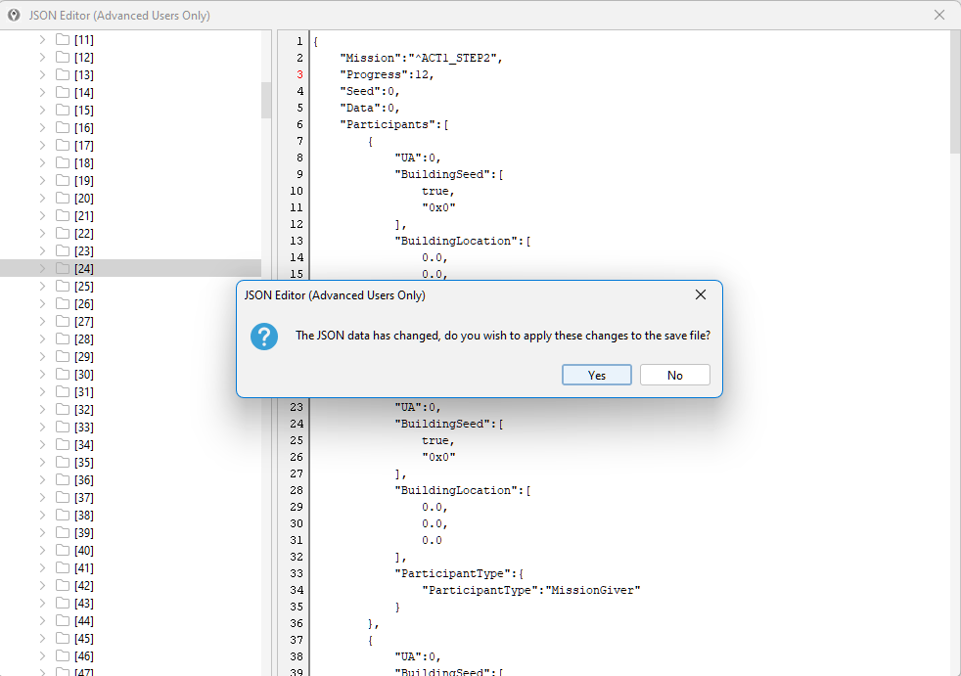This screenshot has width=961, height=676.
Task: Click the tree panel vertical scrollbar thumb
Action: [266, 100]
